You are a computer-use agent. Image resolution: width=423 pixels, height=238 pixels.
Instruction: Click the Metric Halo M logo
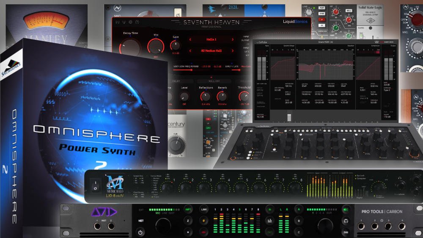click(x=115, y=183)
